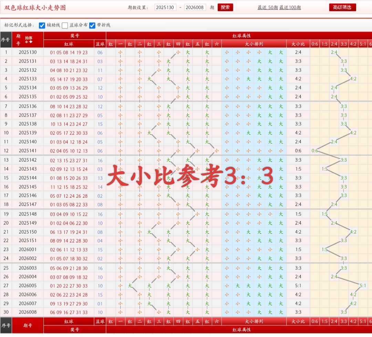This screenshot has height=337, width=372.
Task: Click period number 2026008 in the last row
Action: pyautogui.click(x=28, y=313)
